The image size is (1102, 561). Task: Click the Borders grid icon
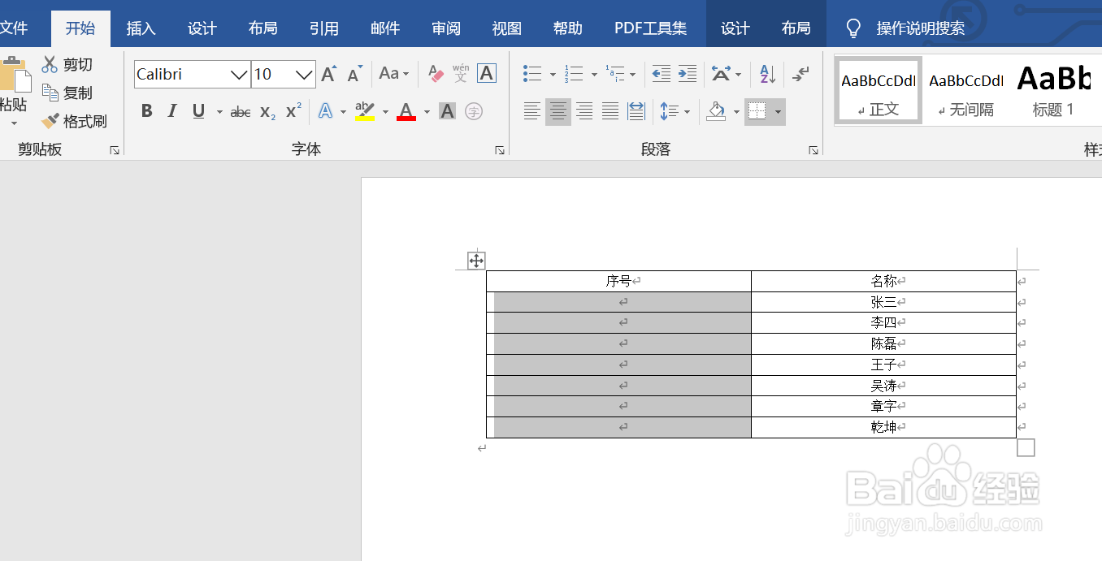click(x=756, y=111)
